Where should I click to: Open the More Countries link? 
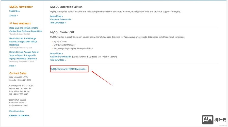pyautogui.click(x=17, y=111)
